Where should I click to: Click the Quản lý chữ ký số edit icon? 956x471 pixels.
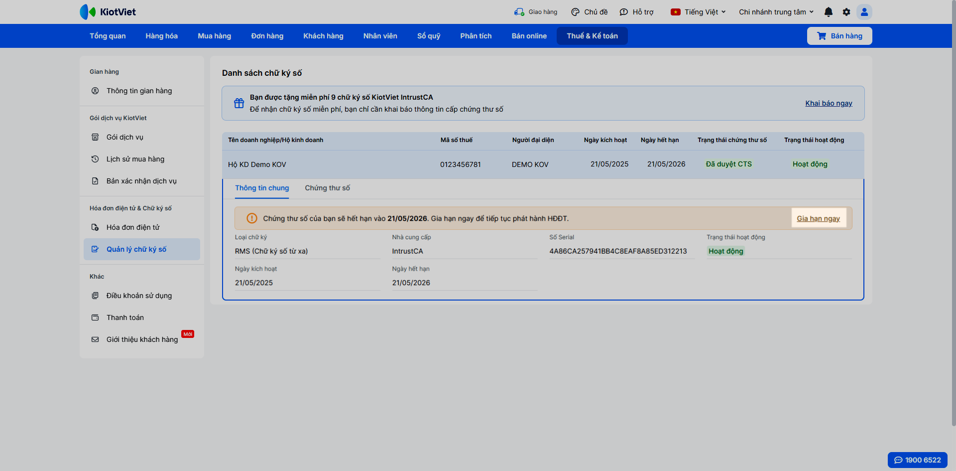click(x=95, y=249)
